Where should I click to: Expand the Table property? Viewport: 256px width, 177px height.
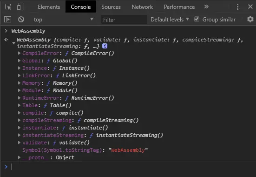tap(19, 105)
